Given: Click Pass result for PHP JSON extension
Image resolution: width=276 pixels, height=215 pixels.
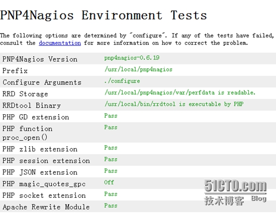Looking at the screenshot, I should 111,171.
